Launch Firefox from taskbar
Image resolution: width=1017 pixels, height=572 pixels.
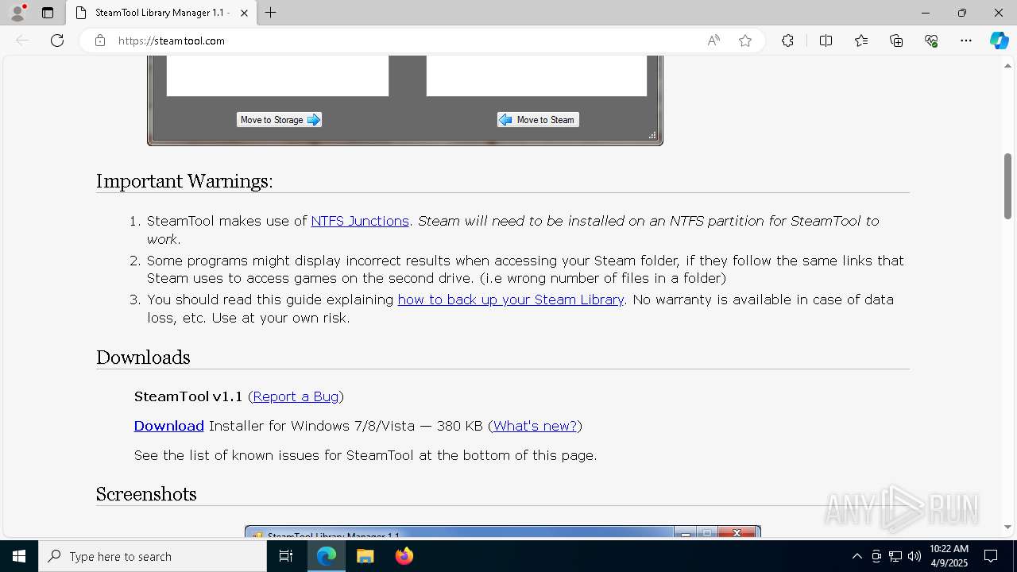tap(404, 556)
